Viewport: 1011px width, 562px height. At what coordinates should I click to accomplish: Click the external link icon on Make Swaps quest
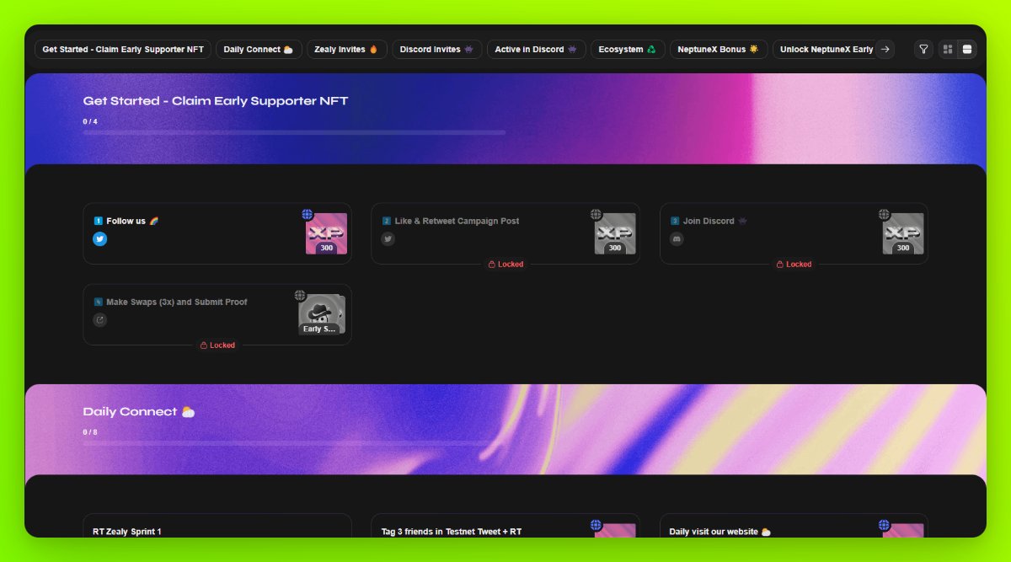100,320
